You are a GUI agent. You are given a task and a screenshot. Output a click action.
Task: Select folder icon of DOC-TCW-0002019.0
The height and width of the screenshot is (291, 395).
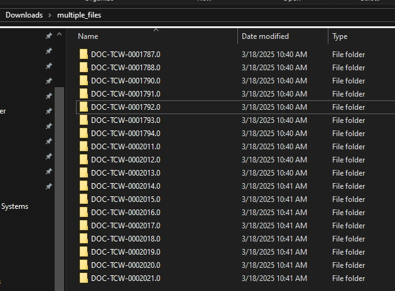click(x=84, y=251)
